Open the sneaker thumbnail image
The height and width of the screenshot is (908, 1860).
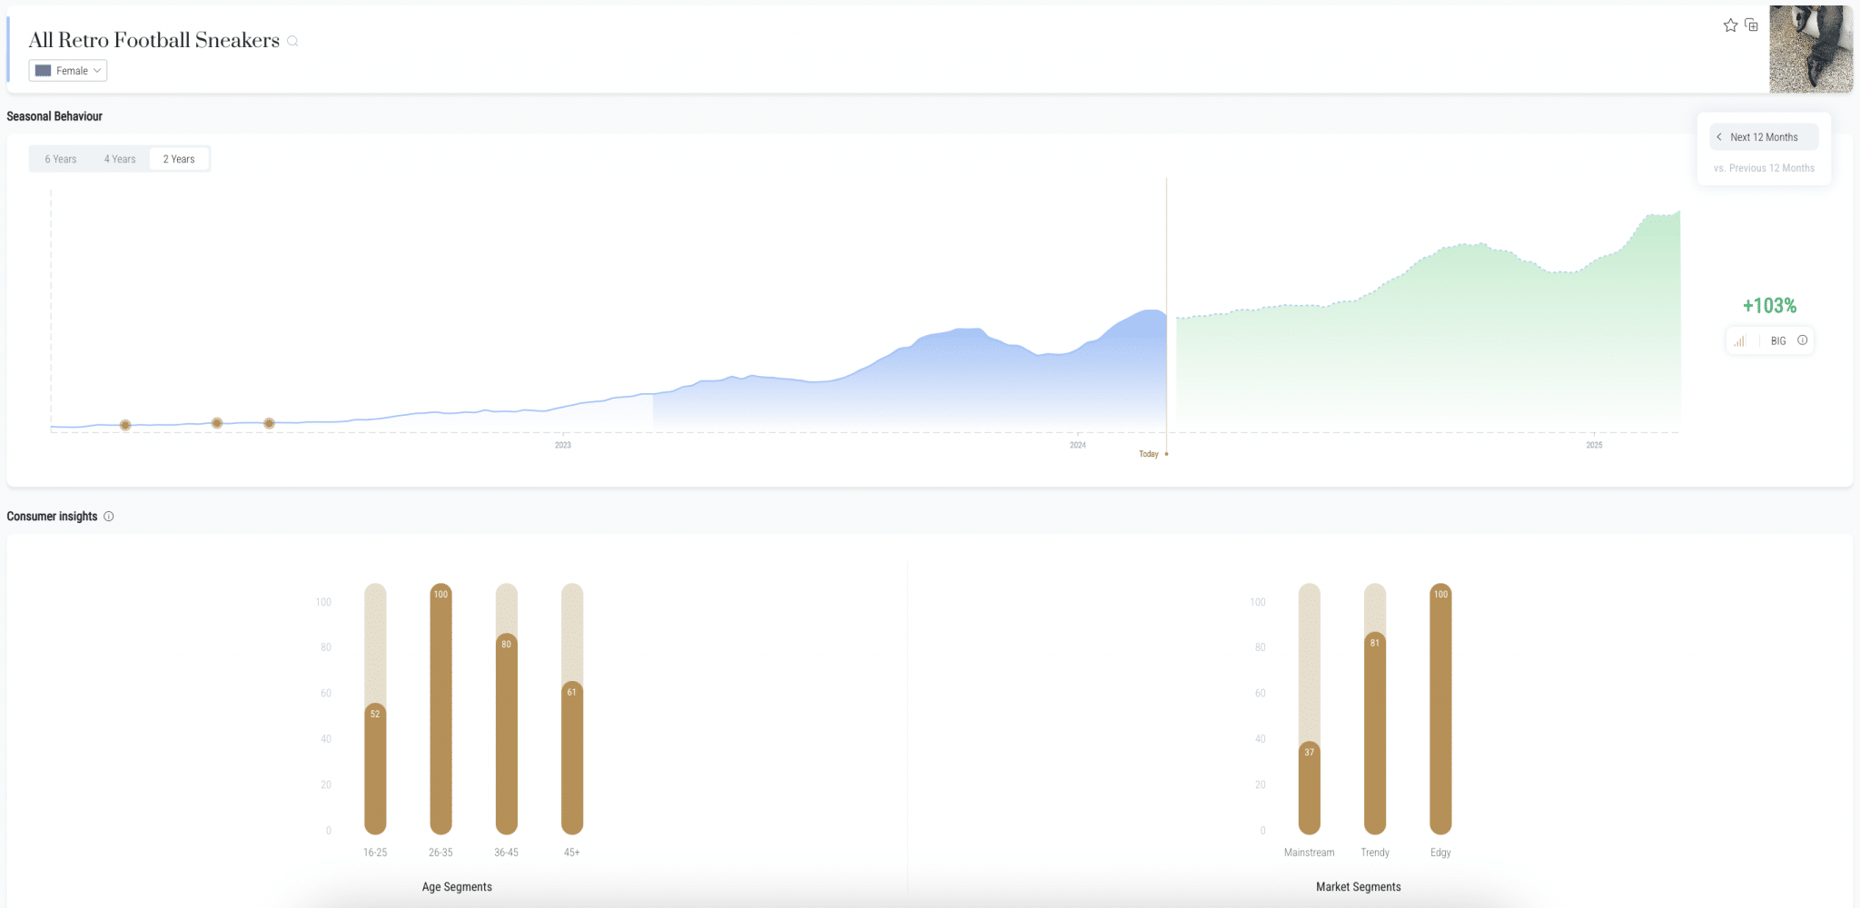[x=1810, y=49]
